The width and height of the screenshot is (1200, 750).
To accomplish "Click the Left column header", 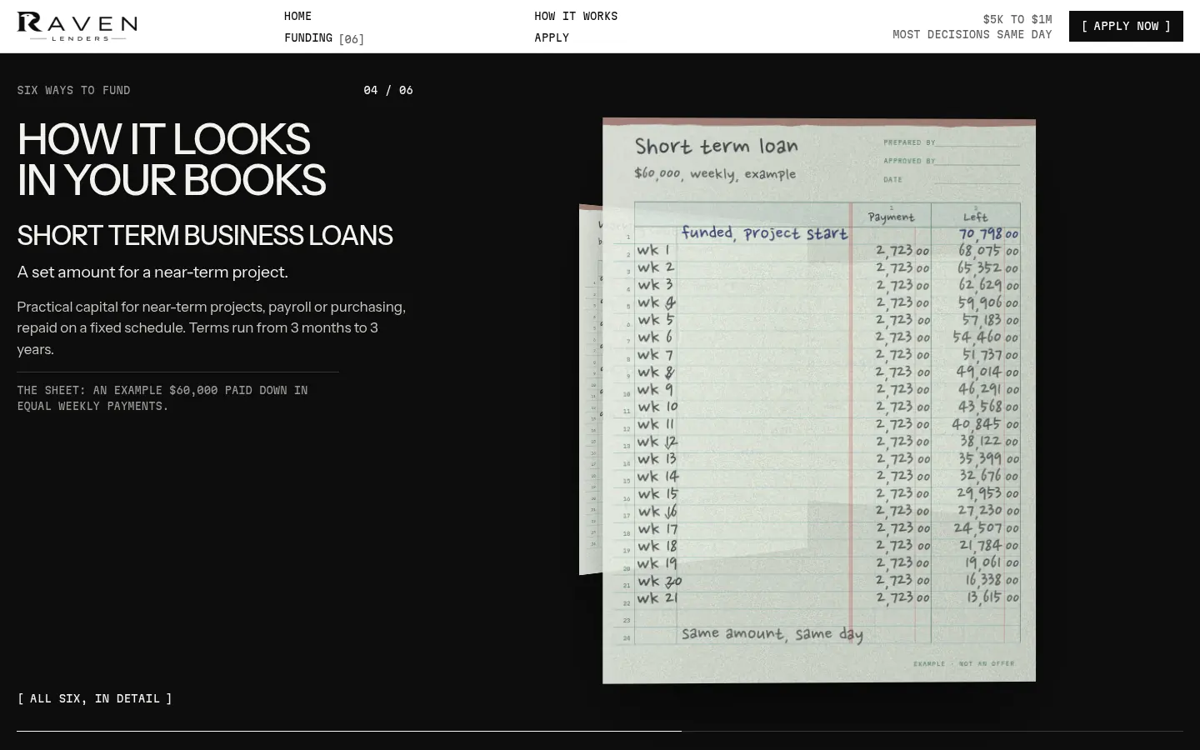I will [x=975, y=217].
